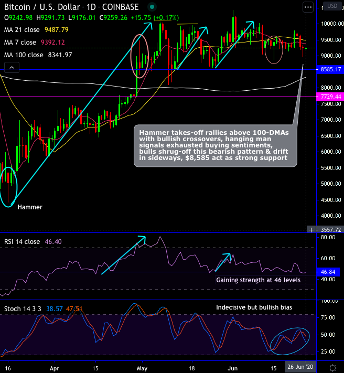Click the Stoch blue value 38.57
The height and width of the screenshot is (373, 344).
[x=55, y=309]
